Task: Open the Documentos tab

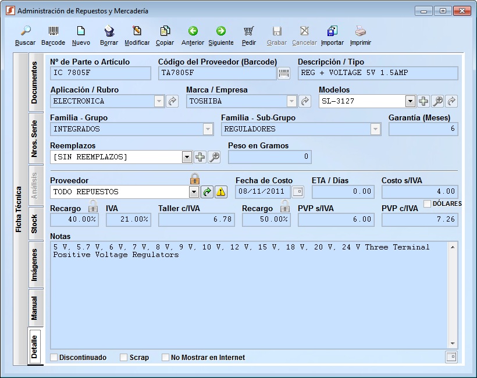Action: point(34,82)
